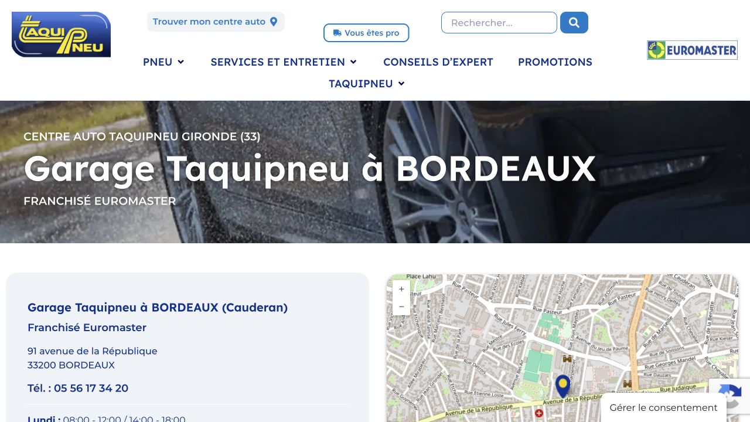Expand the TAQUIPNEU menu chevron
Screen dimensions: 750x422
[401, 84]
